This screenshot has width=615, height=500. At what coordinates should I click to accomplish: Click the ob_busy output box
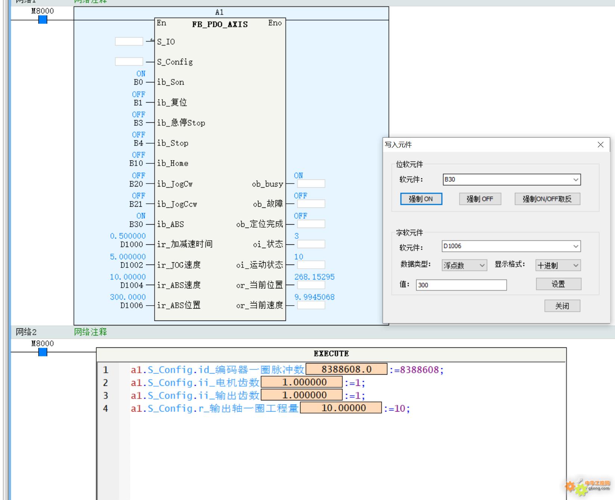tap(311, 184)
